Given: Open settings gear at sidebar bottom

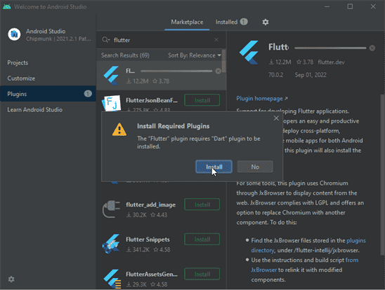Looking at the screenshot, I should coord(11,279).
